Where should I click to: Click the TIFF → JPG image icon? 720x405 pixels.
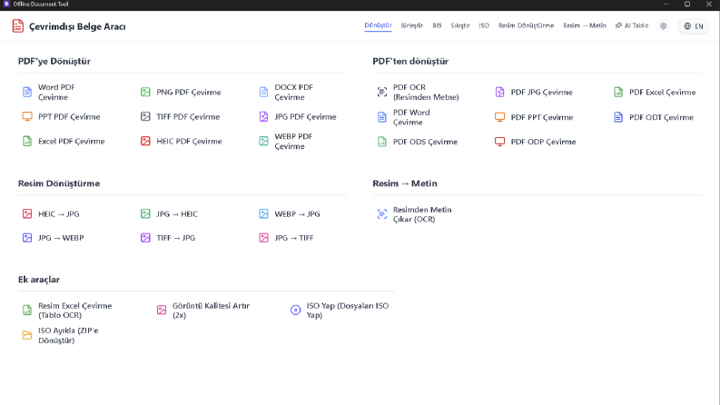coord(145,238)
